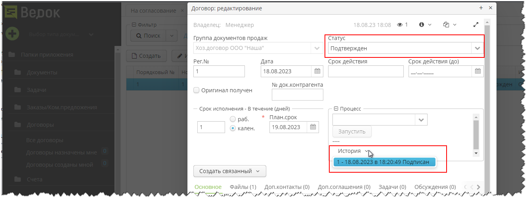
Task: Open Создать связанный dropdown button
Action: point(230,171)
